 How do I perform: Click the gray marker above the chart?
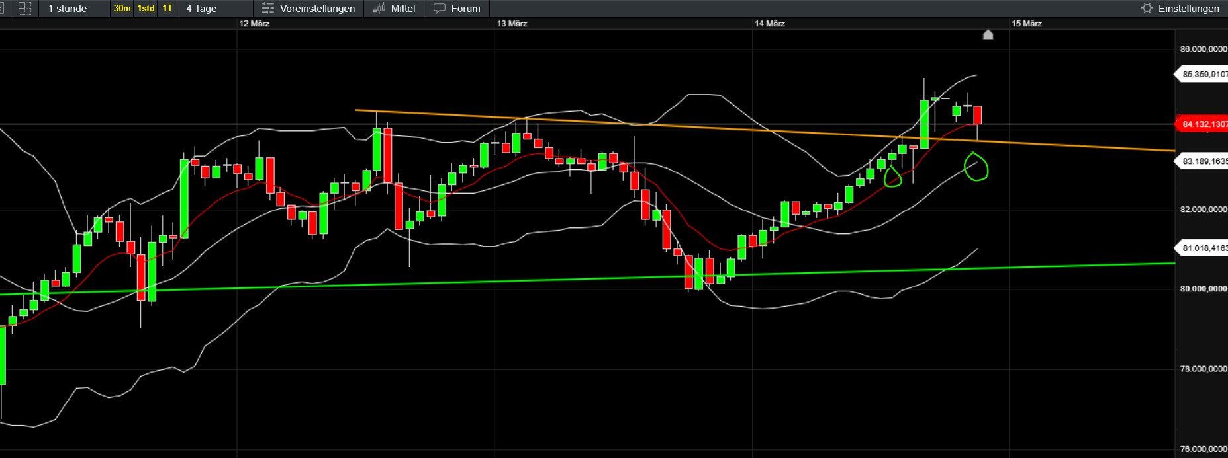tap(988, 34)
